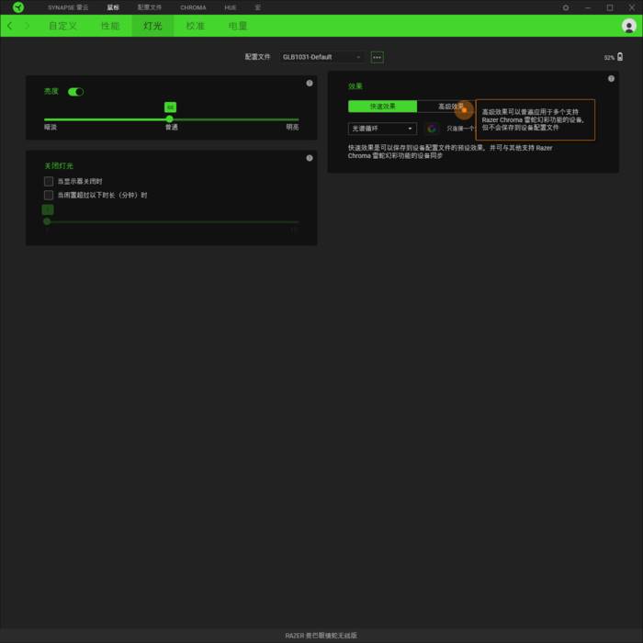Image resolution: width=643 pixels, height=643 pixels.
Task: Go forward with the right arrow
Action: pos(28,26)
